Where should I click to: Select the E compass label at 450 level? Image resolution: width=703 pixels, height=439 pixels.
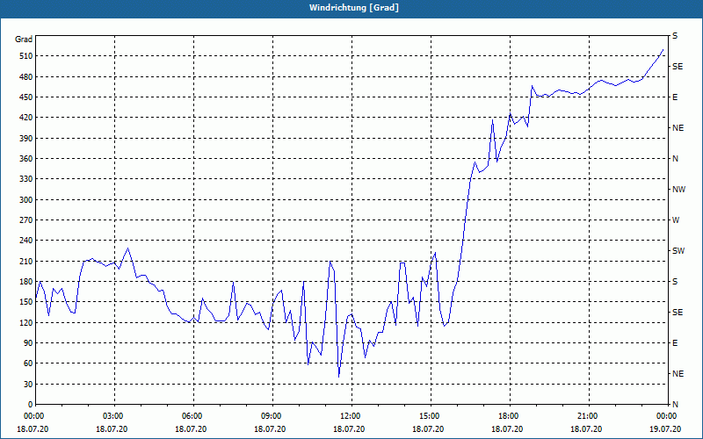675,97
